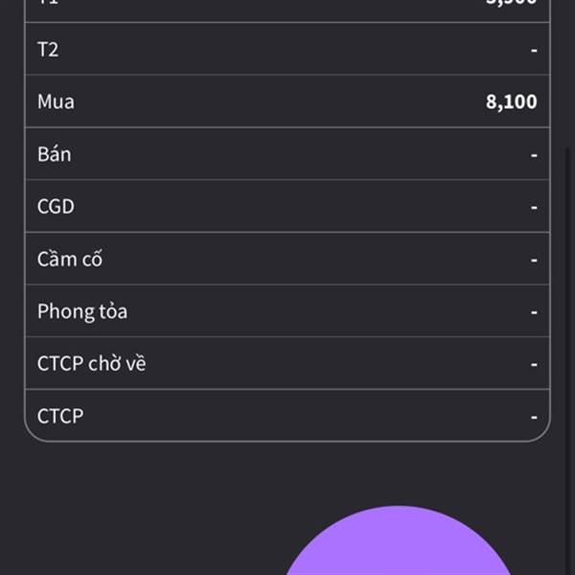Screen dimensions: 575x575
Task: Click the 8,100 value in Mua row
Action: tap(511, 102)
